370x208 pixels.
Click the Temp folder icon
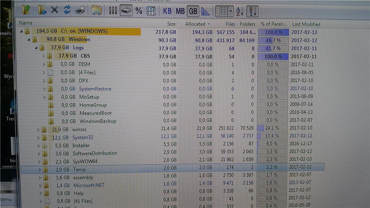pos(46,170)
